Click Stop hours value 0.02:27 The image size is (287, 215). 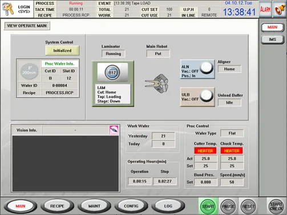tap(165, 181)
